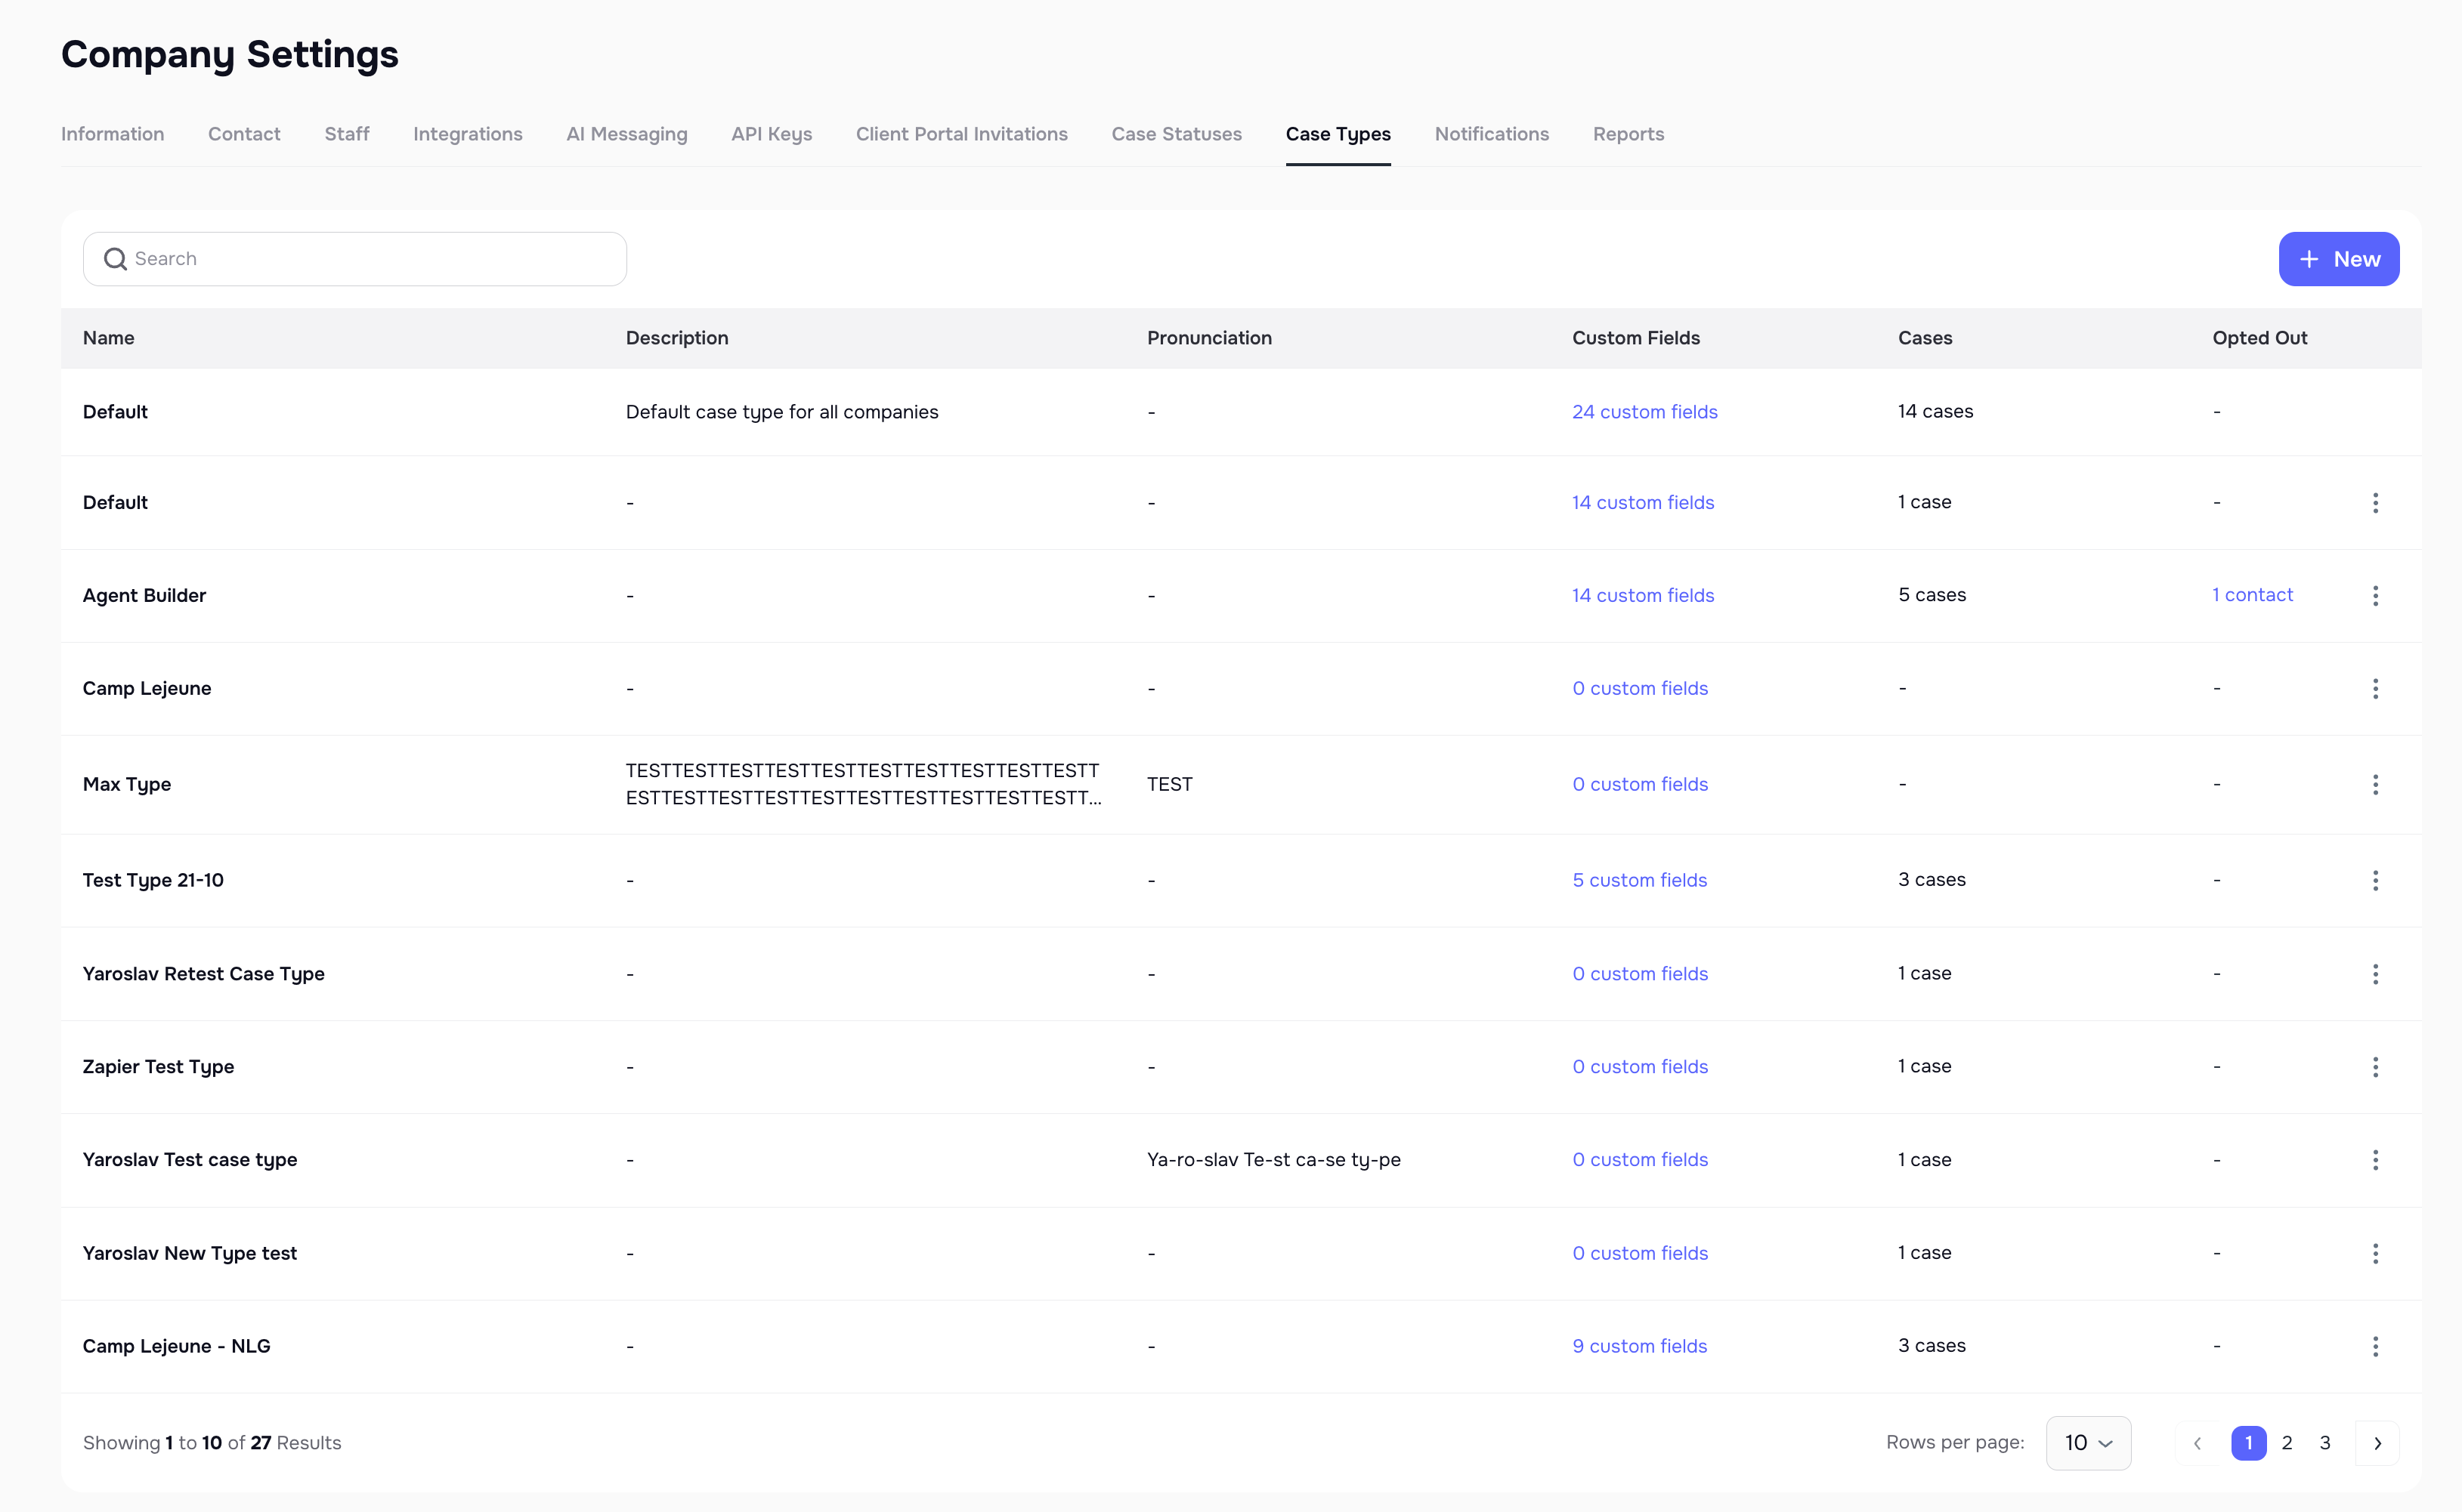Click the search magnifier icon

(x=115, y=258)
